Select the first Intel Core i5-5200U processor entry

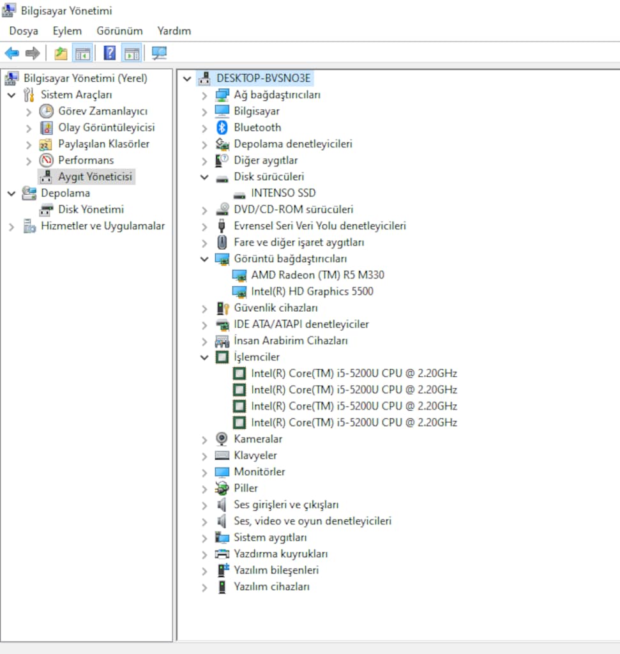(x=354, y=373)
